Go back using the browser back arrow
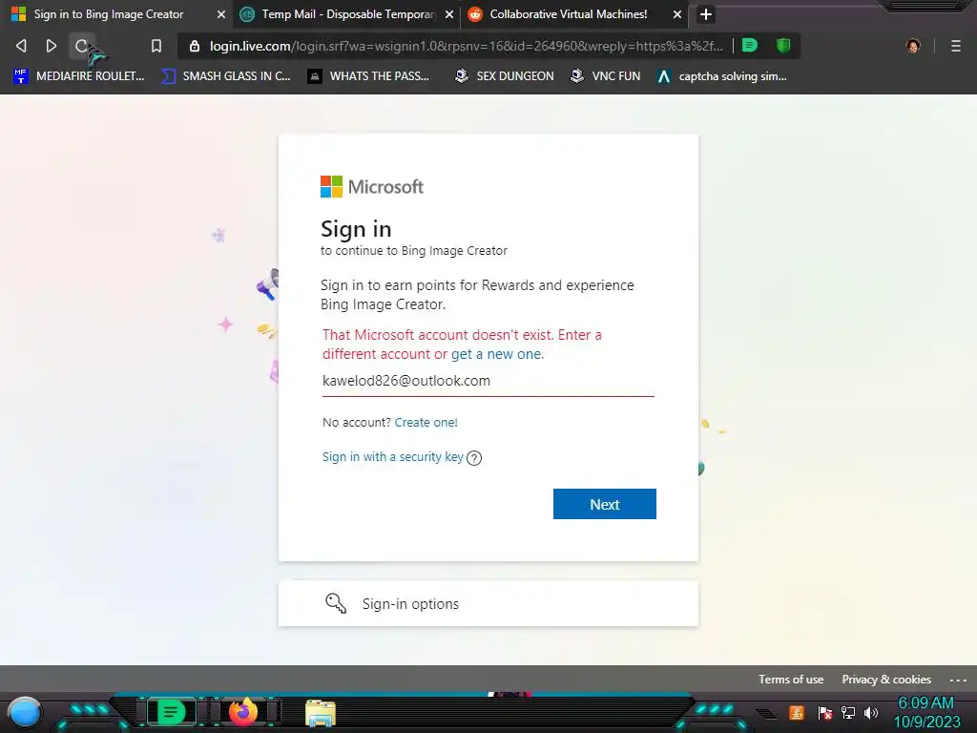The height and width of the screenshot is (733, 977). (21, 46)
